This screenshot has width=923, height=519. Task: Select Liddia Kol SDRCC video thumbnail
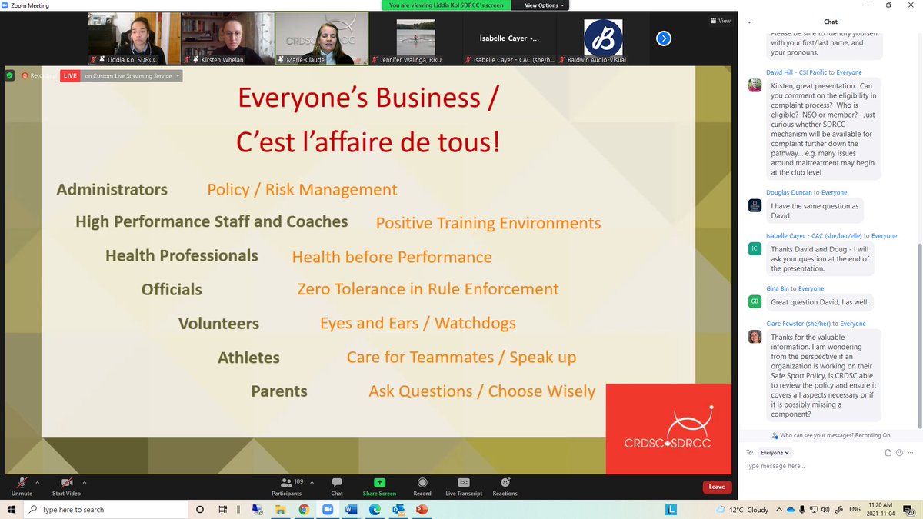click(x=135, y=38)
